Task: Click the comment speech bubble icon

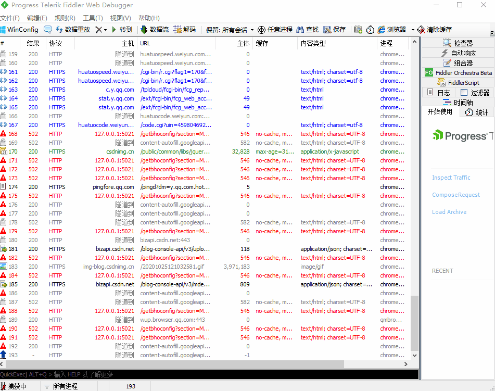Action: (x=48, y=30)
